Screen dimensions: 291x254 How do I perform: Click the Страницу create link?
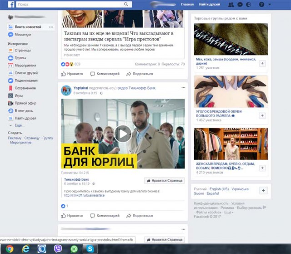click(32, 138)
